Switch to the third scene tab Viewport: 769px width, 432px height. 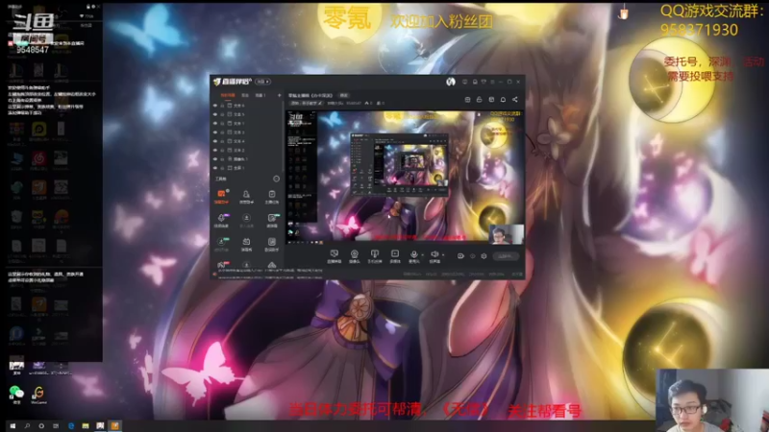point(260,95)
